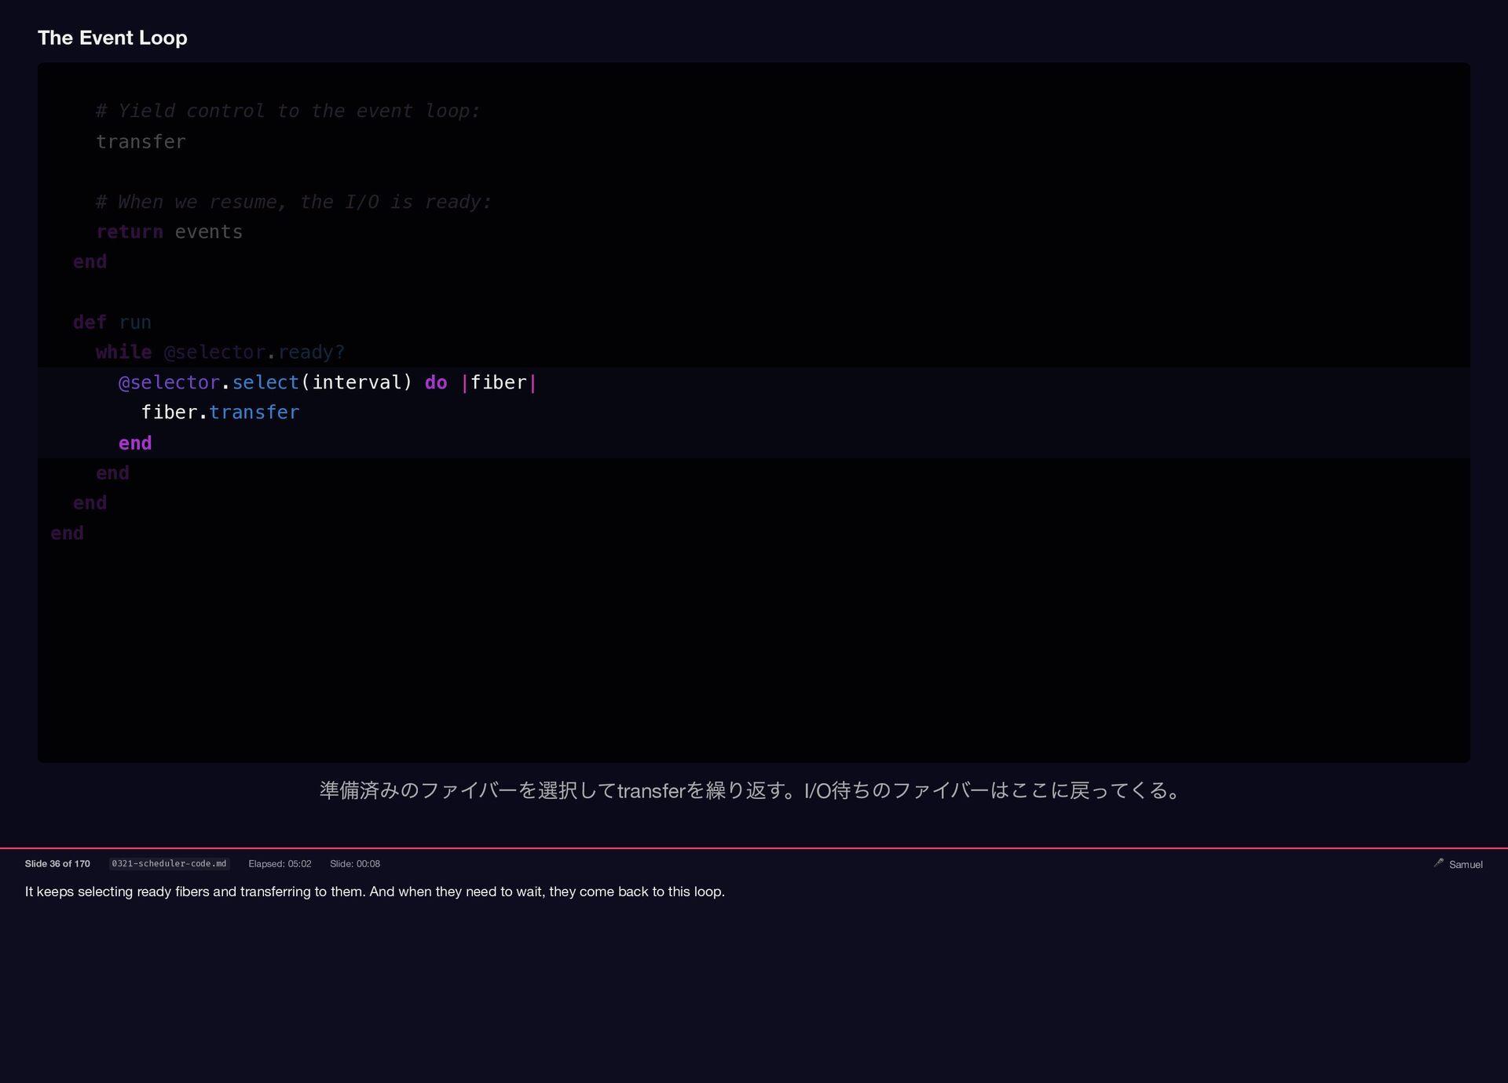The height and width of the screenshot is (1083, 1508).
Task: Click the highlighted @selector.select code line
Action: pos(327,382)
